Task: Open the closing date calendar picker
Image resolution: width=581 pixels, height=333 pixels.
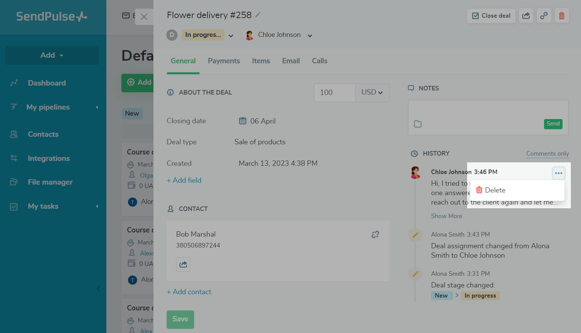Action: pos(243,121)
